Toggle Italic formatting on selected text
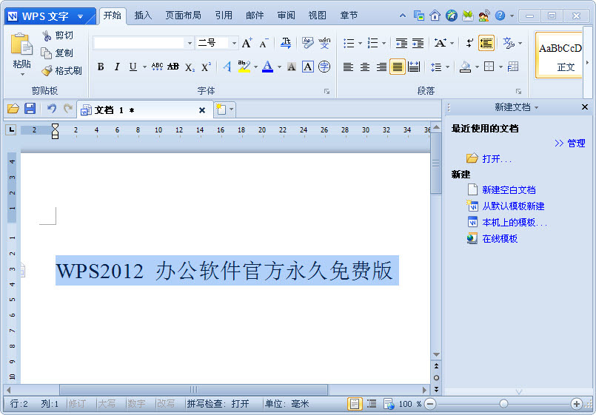The height and width of the screenshot is (415, 596). 117,67
